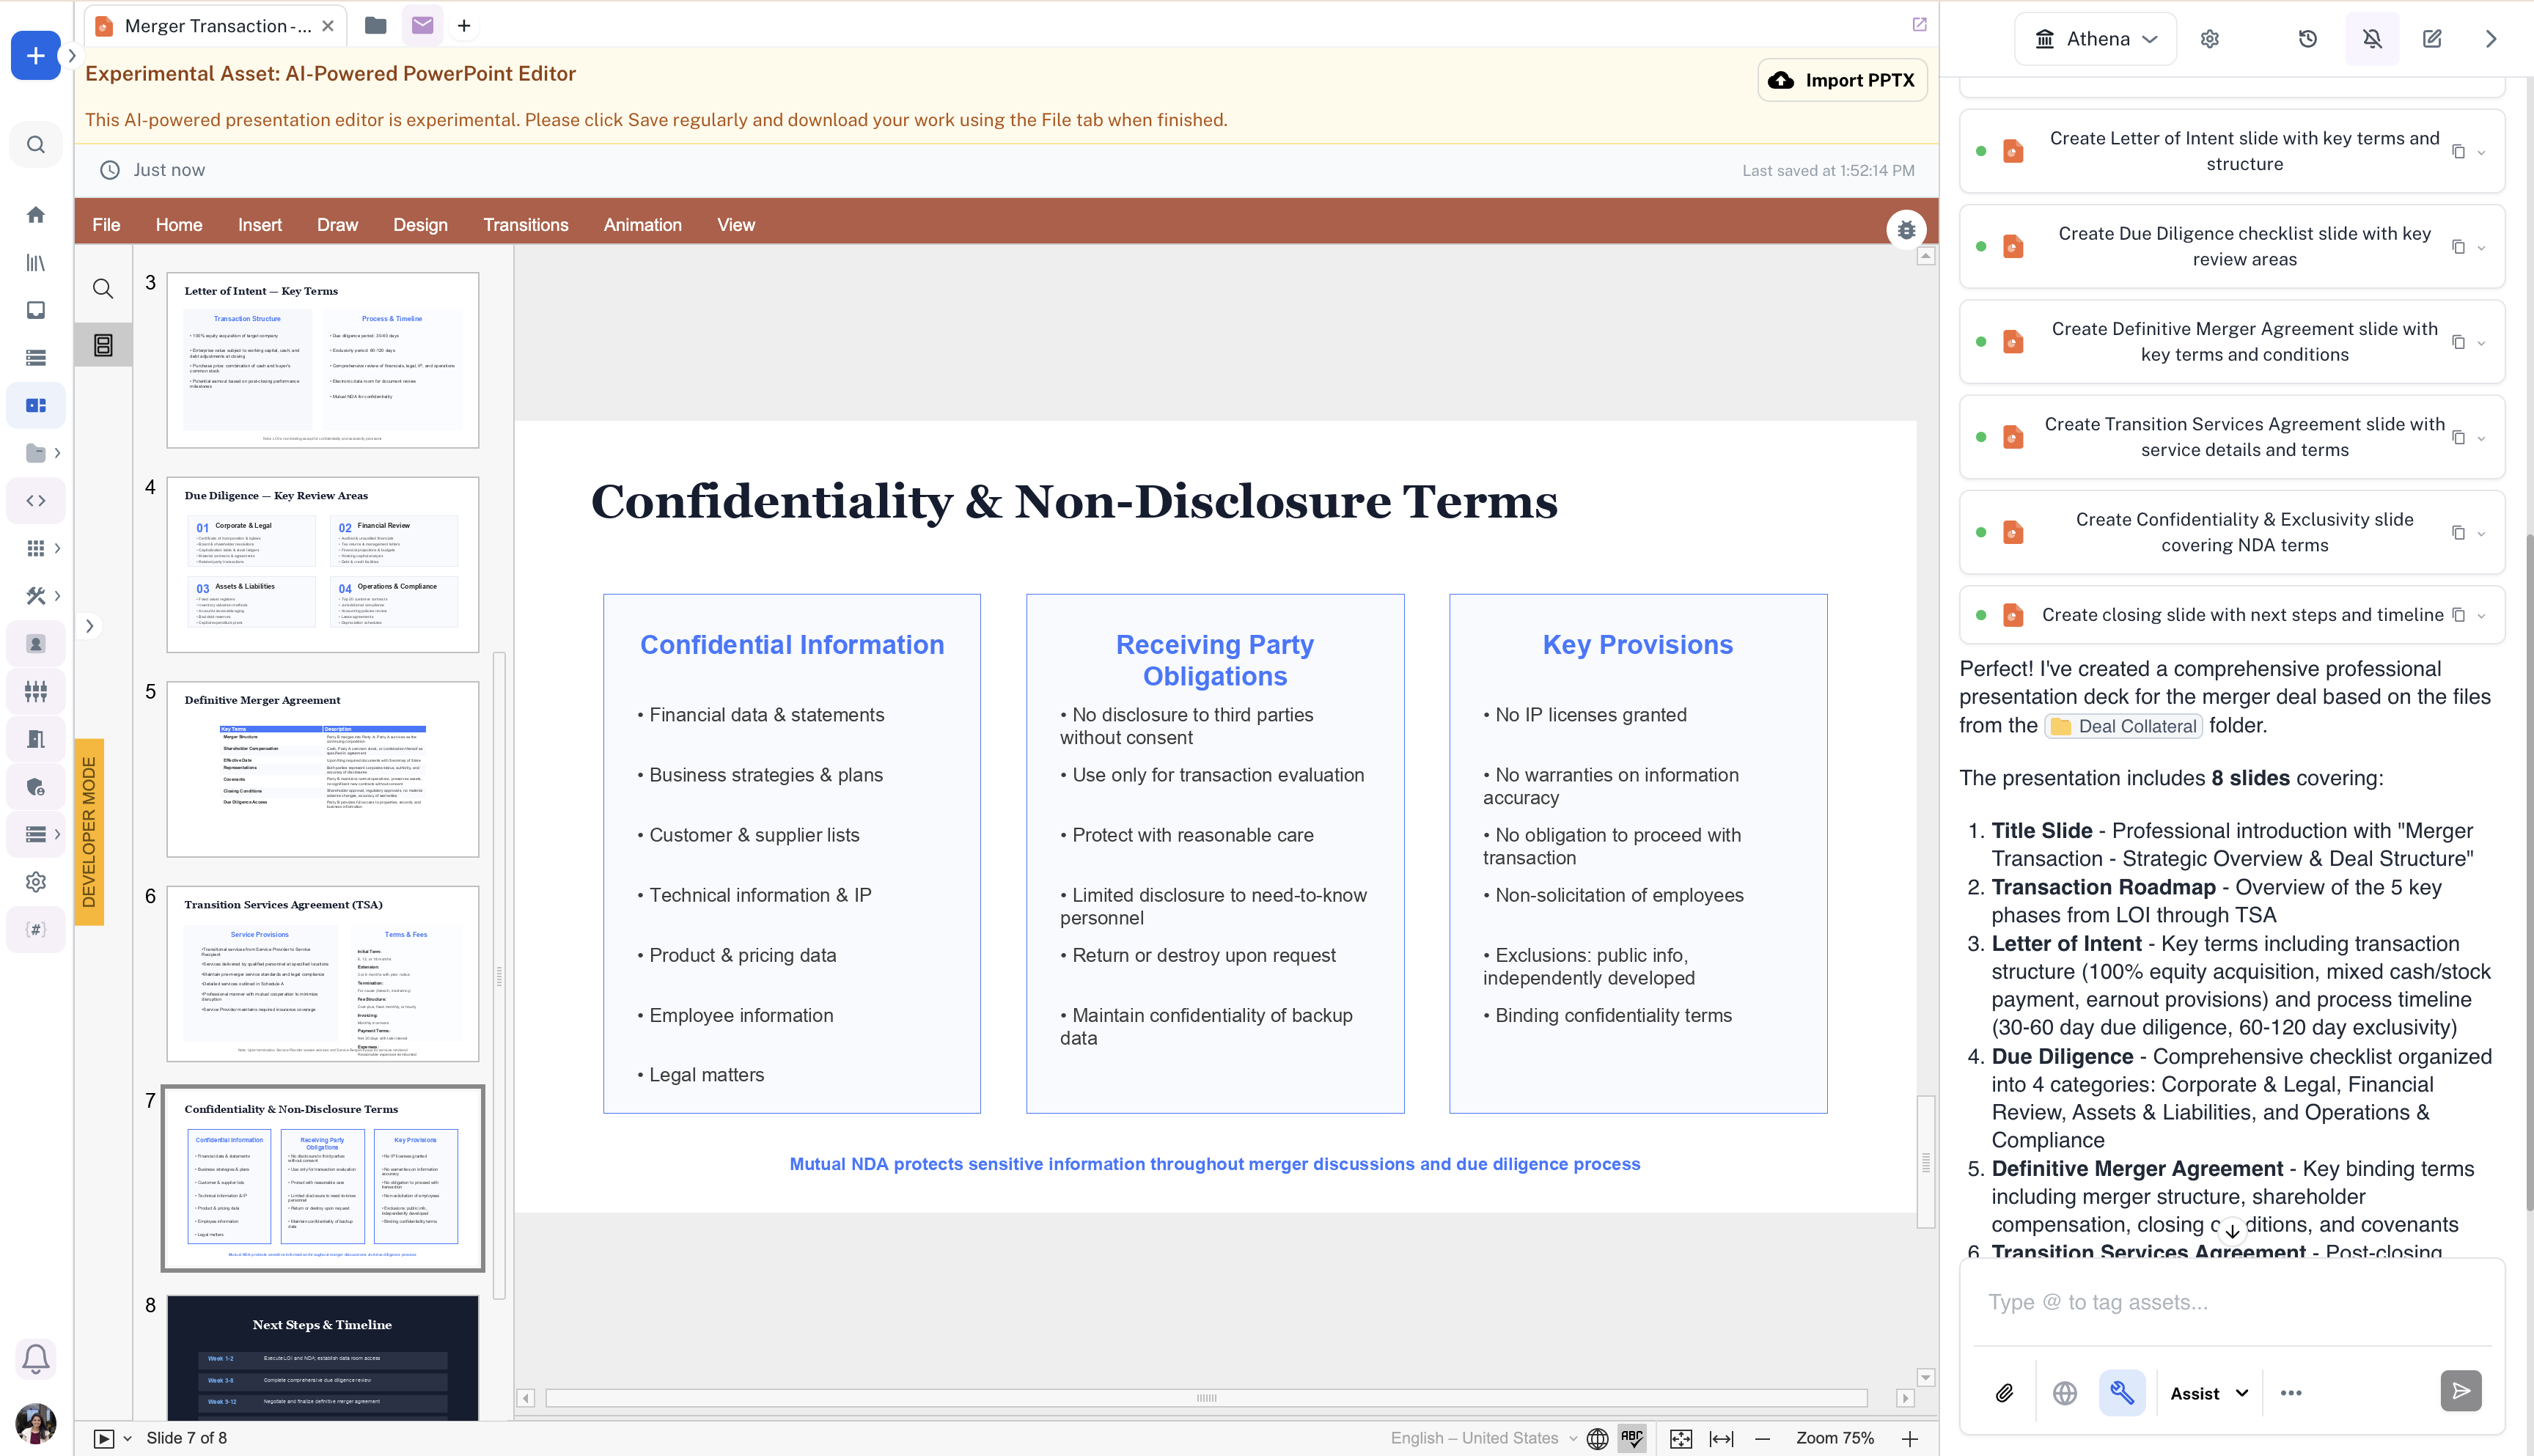Start slideshow from status bar play icon

(x=103, y=1438)
